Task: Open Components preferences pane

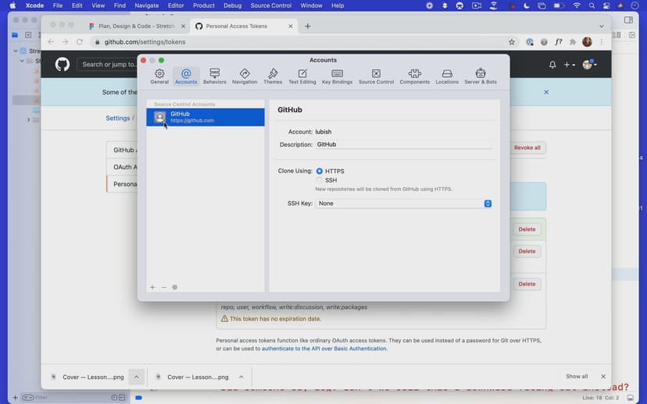Action: click(414, 76)
